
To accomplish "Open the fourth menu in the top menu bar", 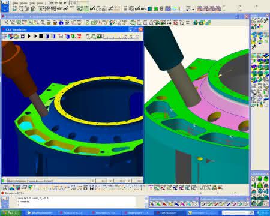I will tap(40, 3).
